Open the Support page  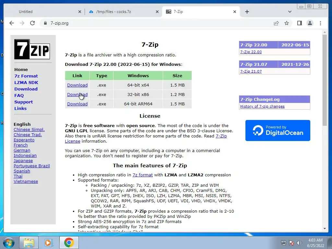[x=23, y=102]
